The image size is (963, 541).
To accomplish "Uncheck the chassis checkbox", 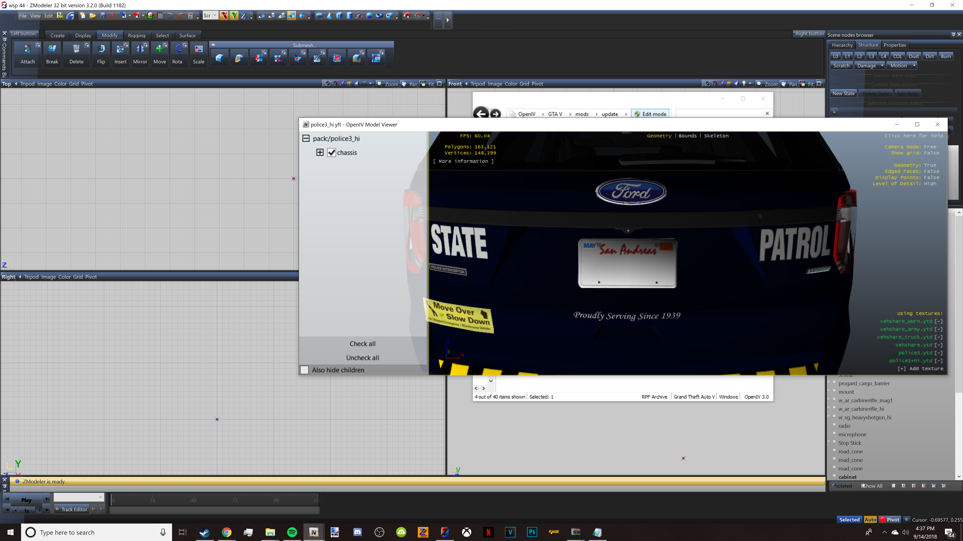I will (x=332, y=153).
